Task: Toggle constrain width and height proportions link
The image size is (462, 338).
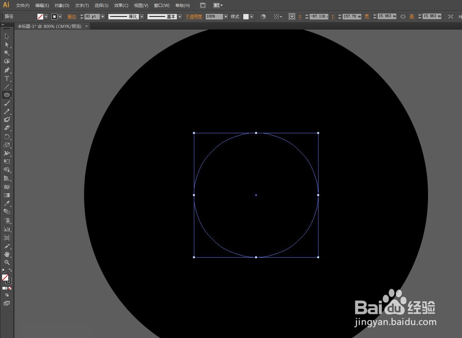Action: tap(403, 16)
